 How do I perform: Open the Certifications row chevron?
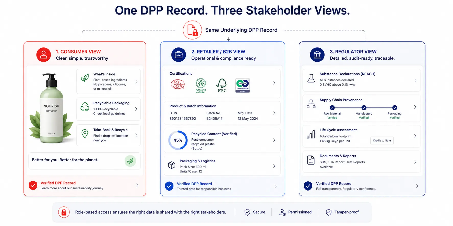pyautogui.click(x=274, y=83)
